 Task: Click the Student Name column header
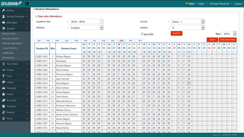[69, 48]
